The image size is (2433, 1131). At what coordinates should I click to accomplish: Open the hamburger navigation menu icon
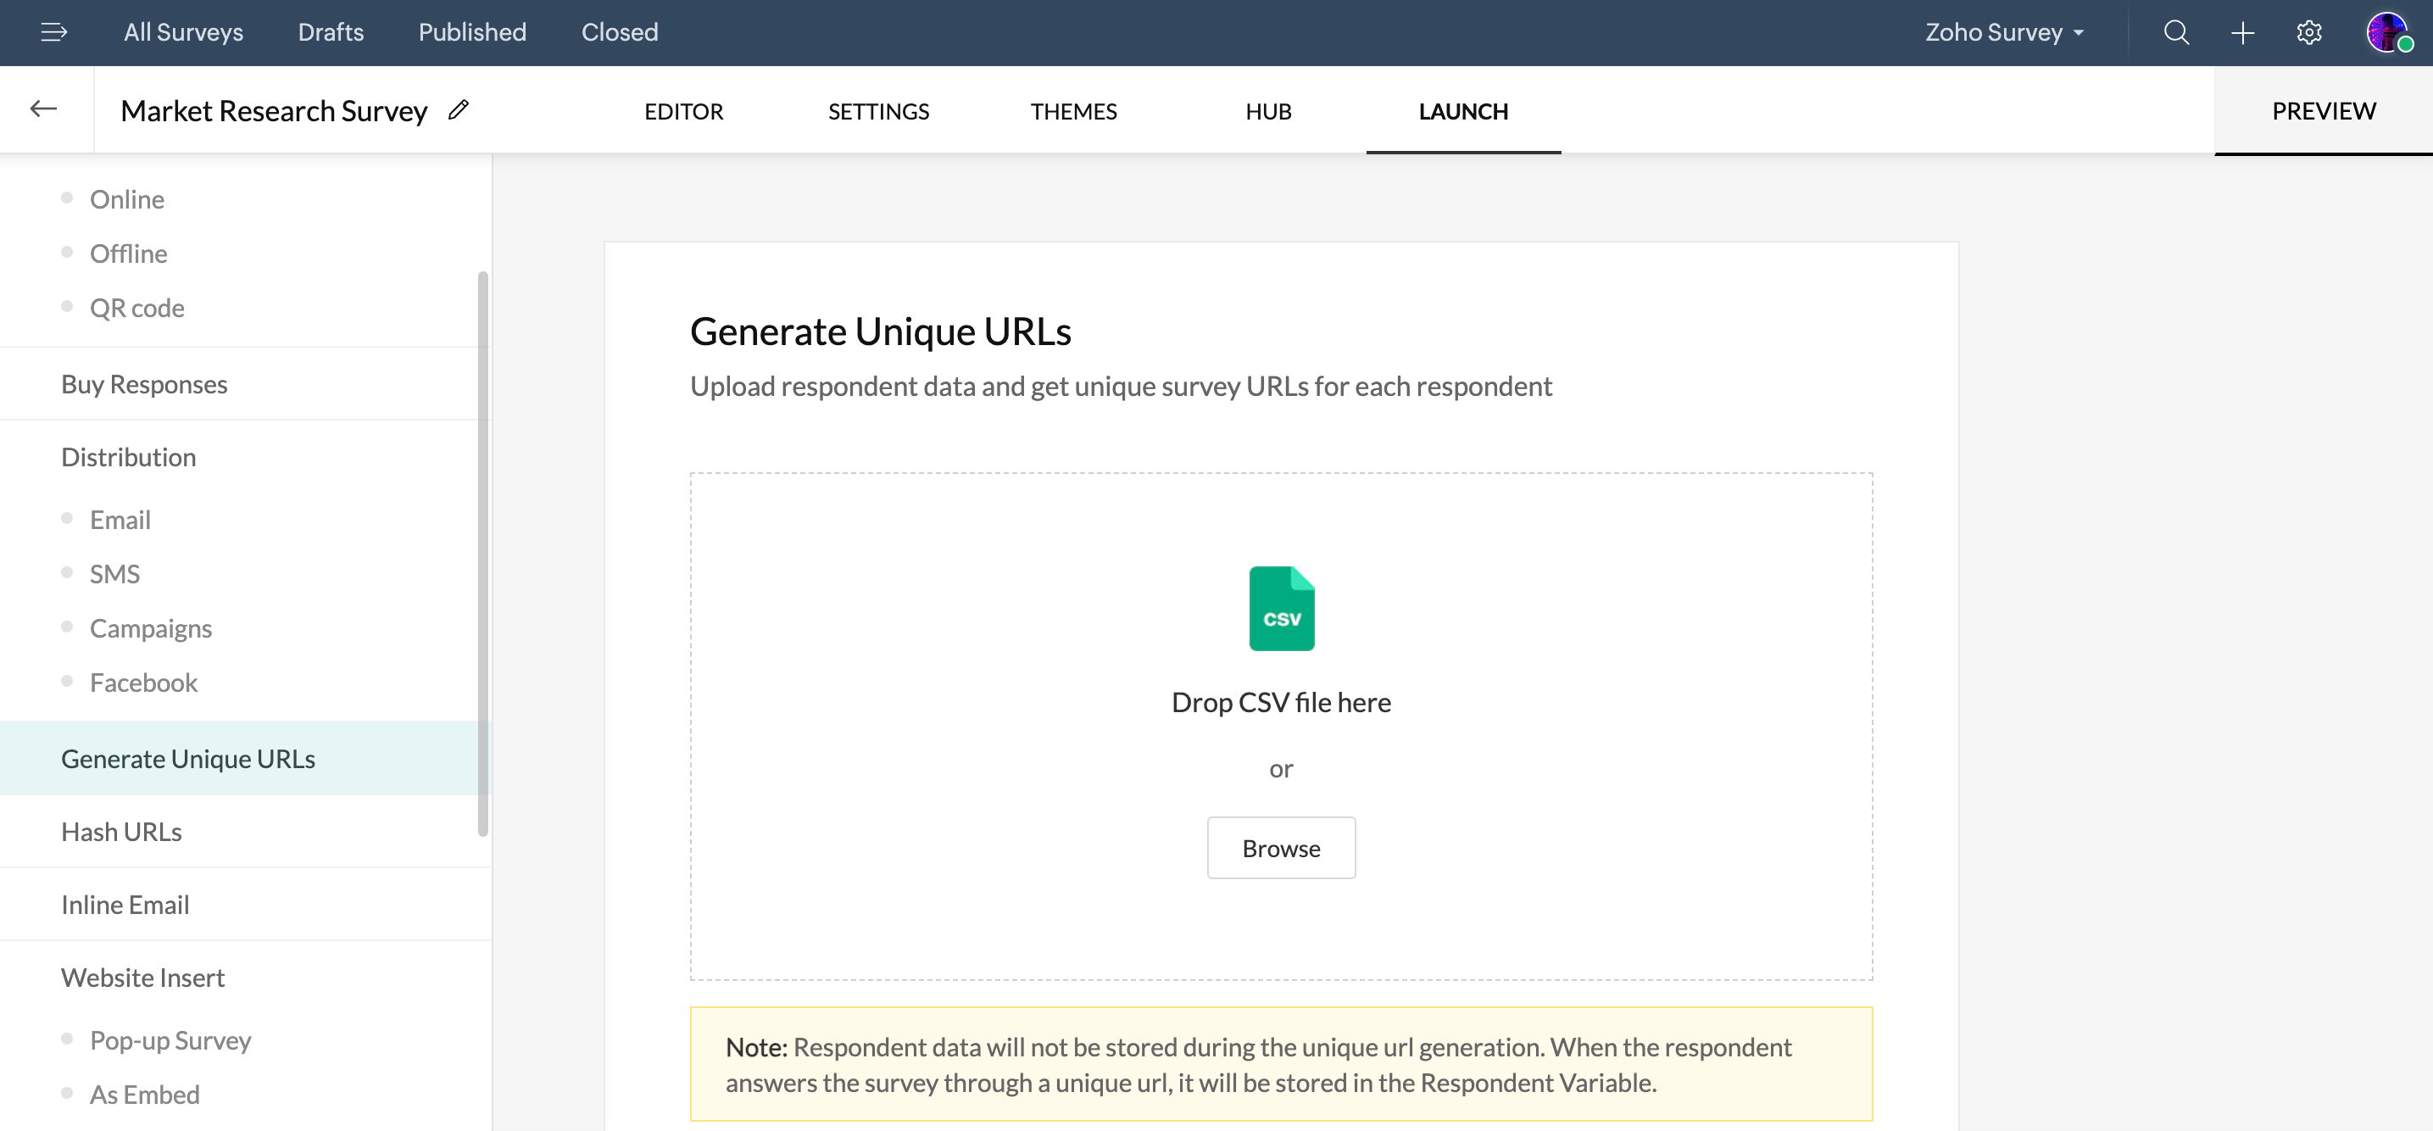54,32
